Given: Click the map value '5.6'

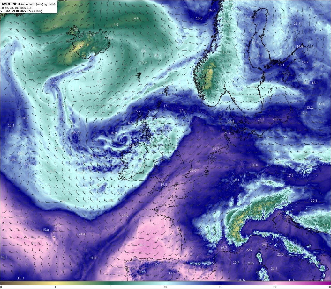Looking at the screenshot, I should click(x=125, y=65).
